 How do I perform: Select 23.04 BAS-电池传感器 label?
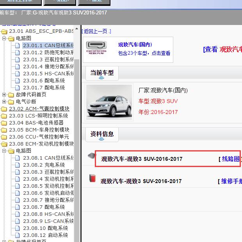[36, 123]
